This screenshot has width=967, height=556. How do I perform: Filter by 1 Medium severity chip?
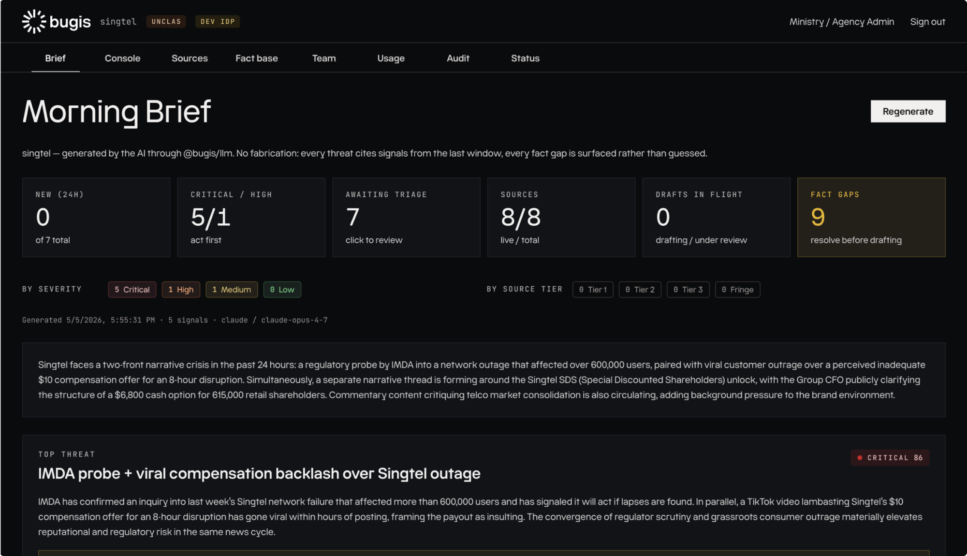232,289
